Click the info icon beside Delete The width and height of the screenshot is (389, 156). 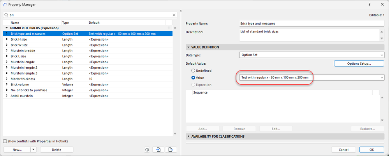[x=147, y=149]
